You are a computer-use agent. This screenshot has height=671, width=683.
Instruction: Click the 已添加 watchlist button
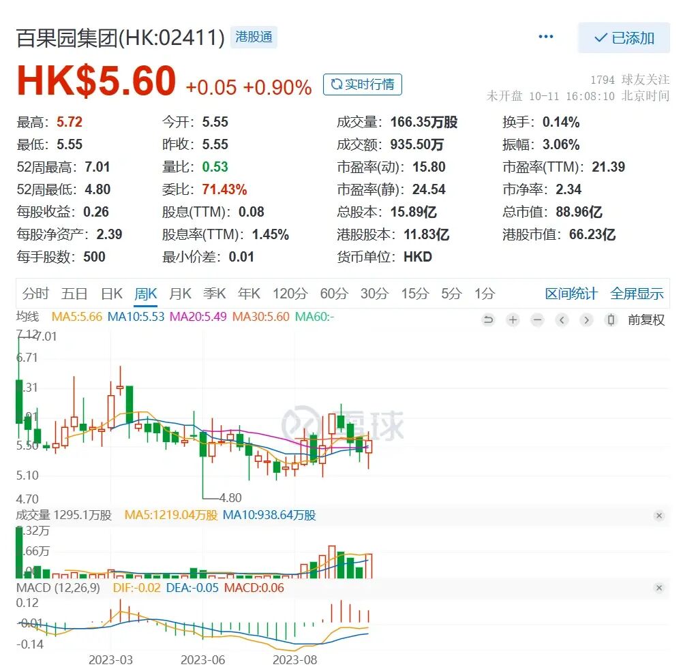click(x=624, y=38)
